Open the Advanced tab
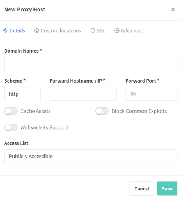Viewport: 182px width, 199px height. tap(129, 30)
